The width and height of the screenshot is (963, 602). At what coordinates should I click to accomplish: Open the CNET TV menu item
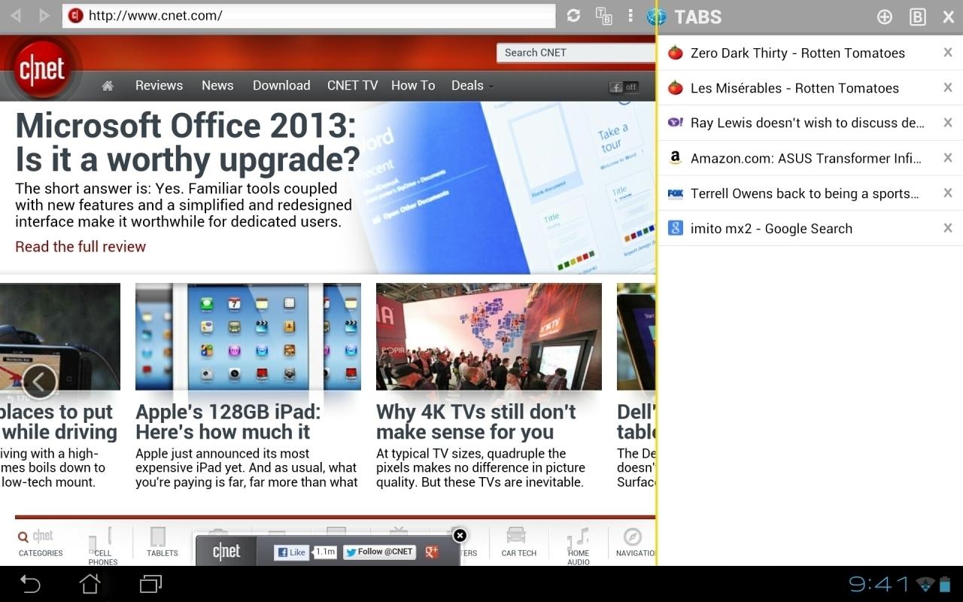click(352, 85)
